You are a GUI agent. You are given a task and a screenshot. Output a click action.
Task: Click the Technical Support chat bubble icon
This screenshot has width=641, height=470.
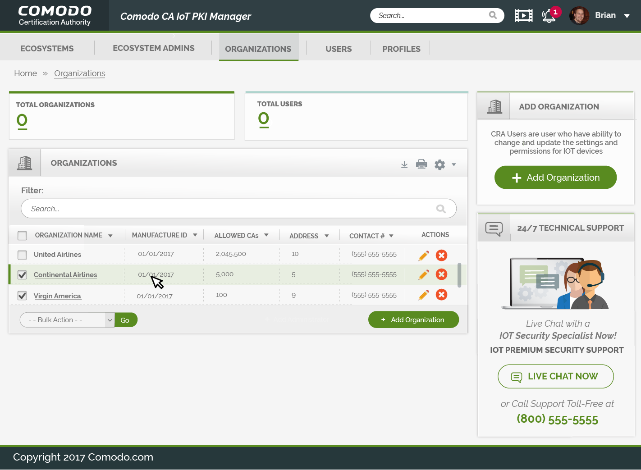click(494, 228)
